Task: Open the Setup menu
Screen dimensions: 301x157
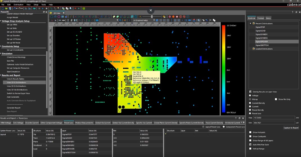Action: pos(36,5)
